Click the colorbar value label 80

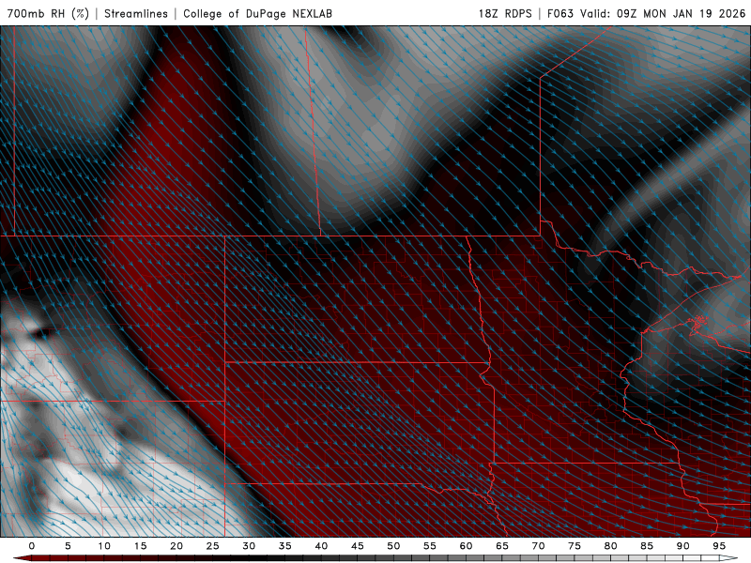[611, 546]
